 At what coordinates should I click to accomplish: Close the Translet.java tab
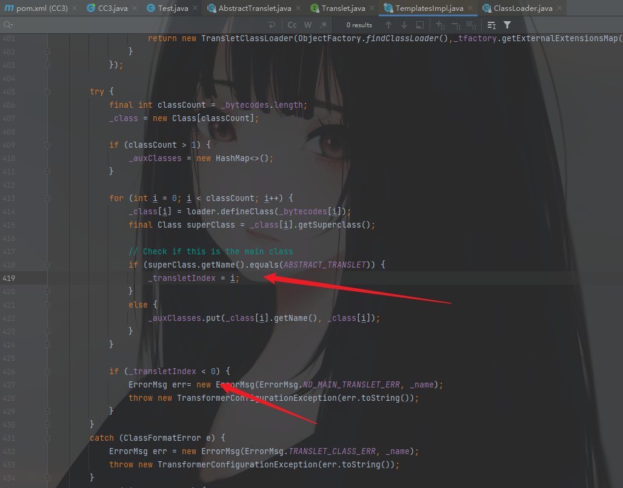click(x=372, y=8)
